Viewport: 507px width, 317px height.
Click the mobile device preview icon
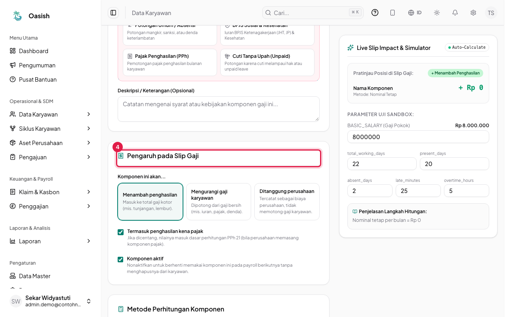click(393, 13)
